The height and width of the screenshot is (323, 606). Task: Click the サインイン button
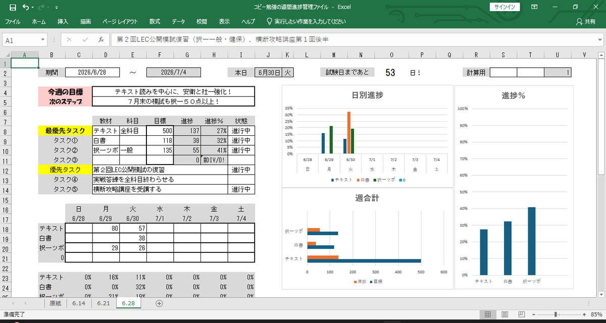(505, 7)
